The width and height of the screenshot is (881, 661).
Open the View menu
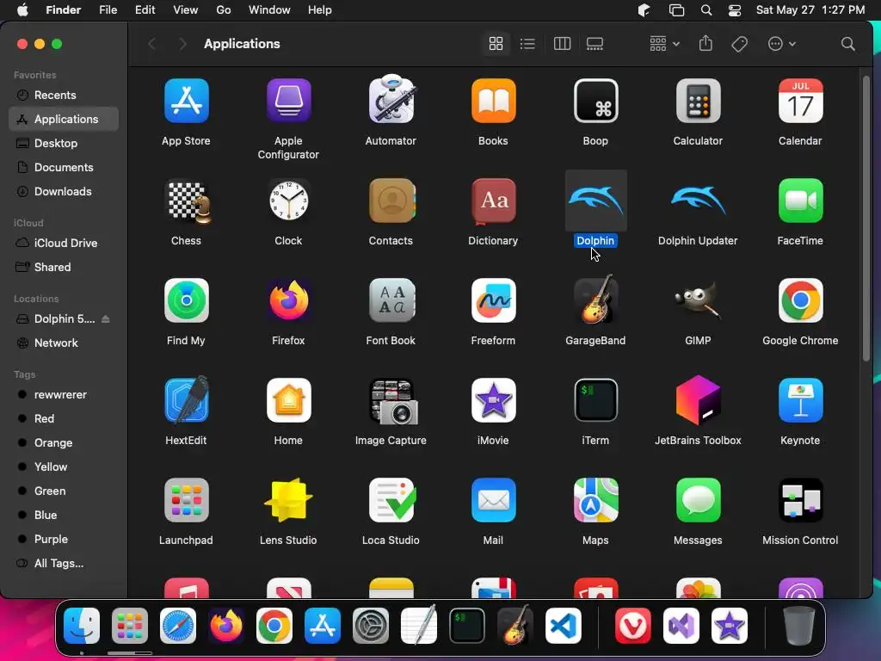click(186, 10)
